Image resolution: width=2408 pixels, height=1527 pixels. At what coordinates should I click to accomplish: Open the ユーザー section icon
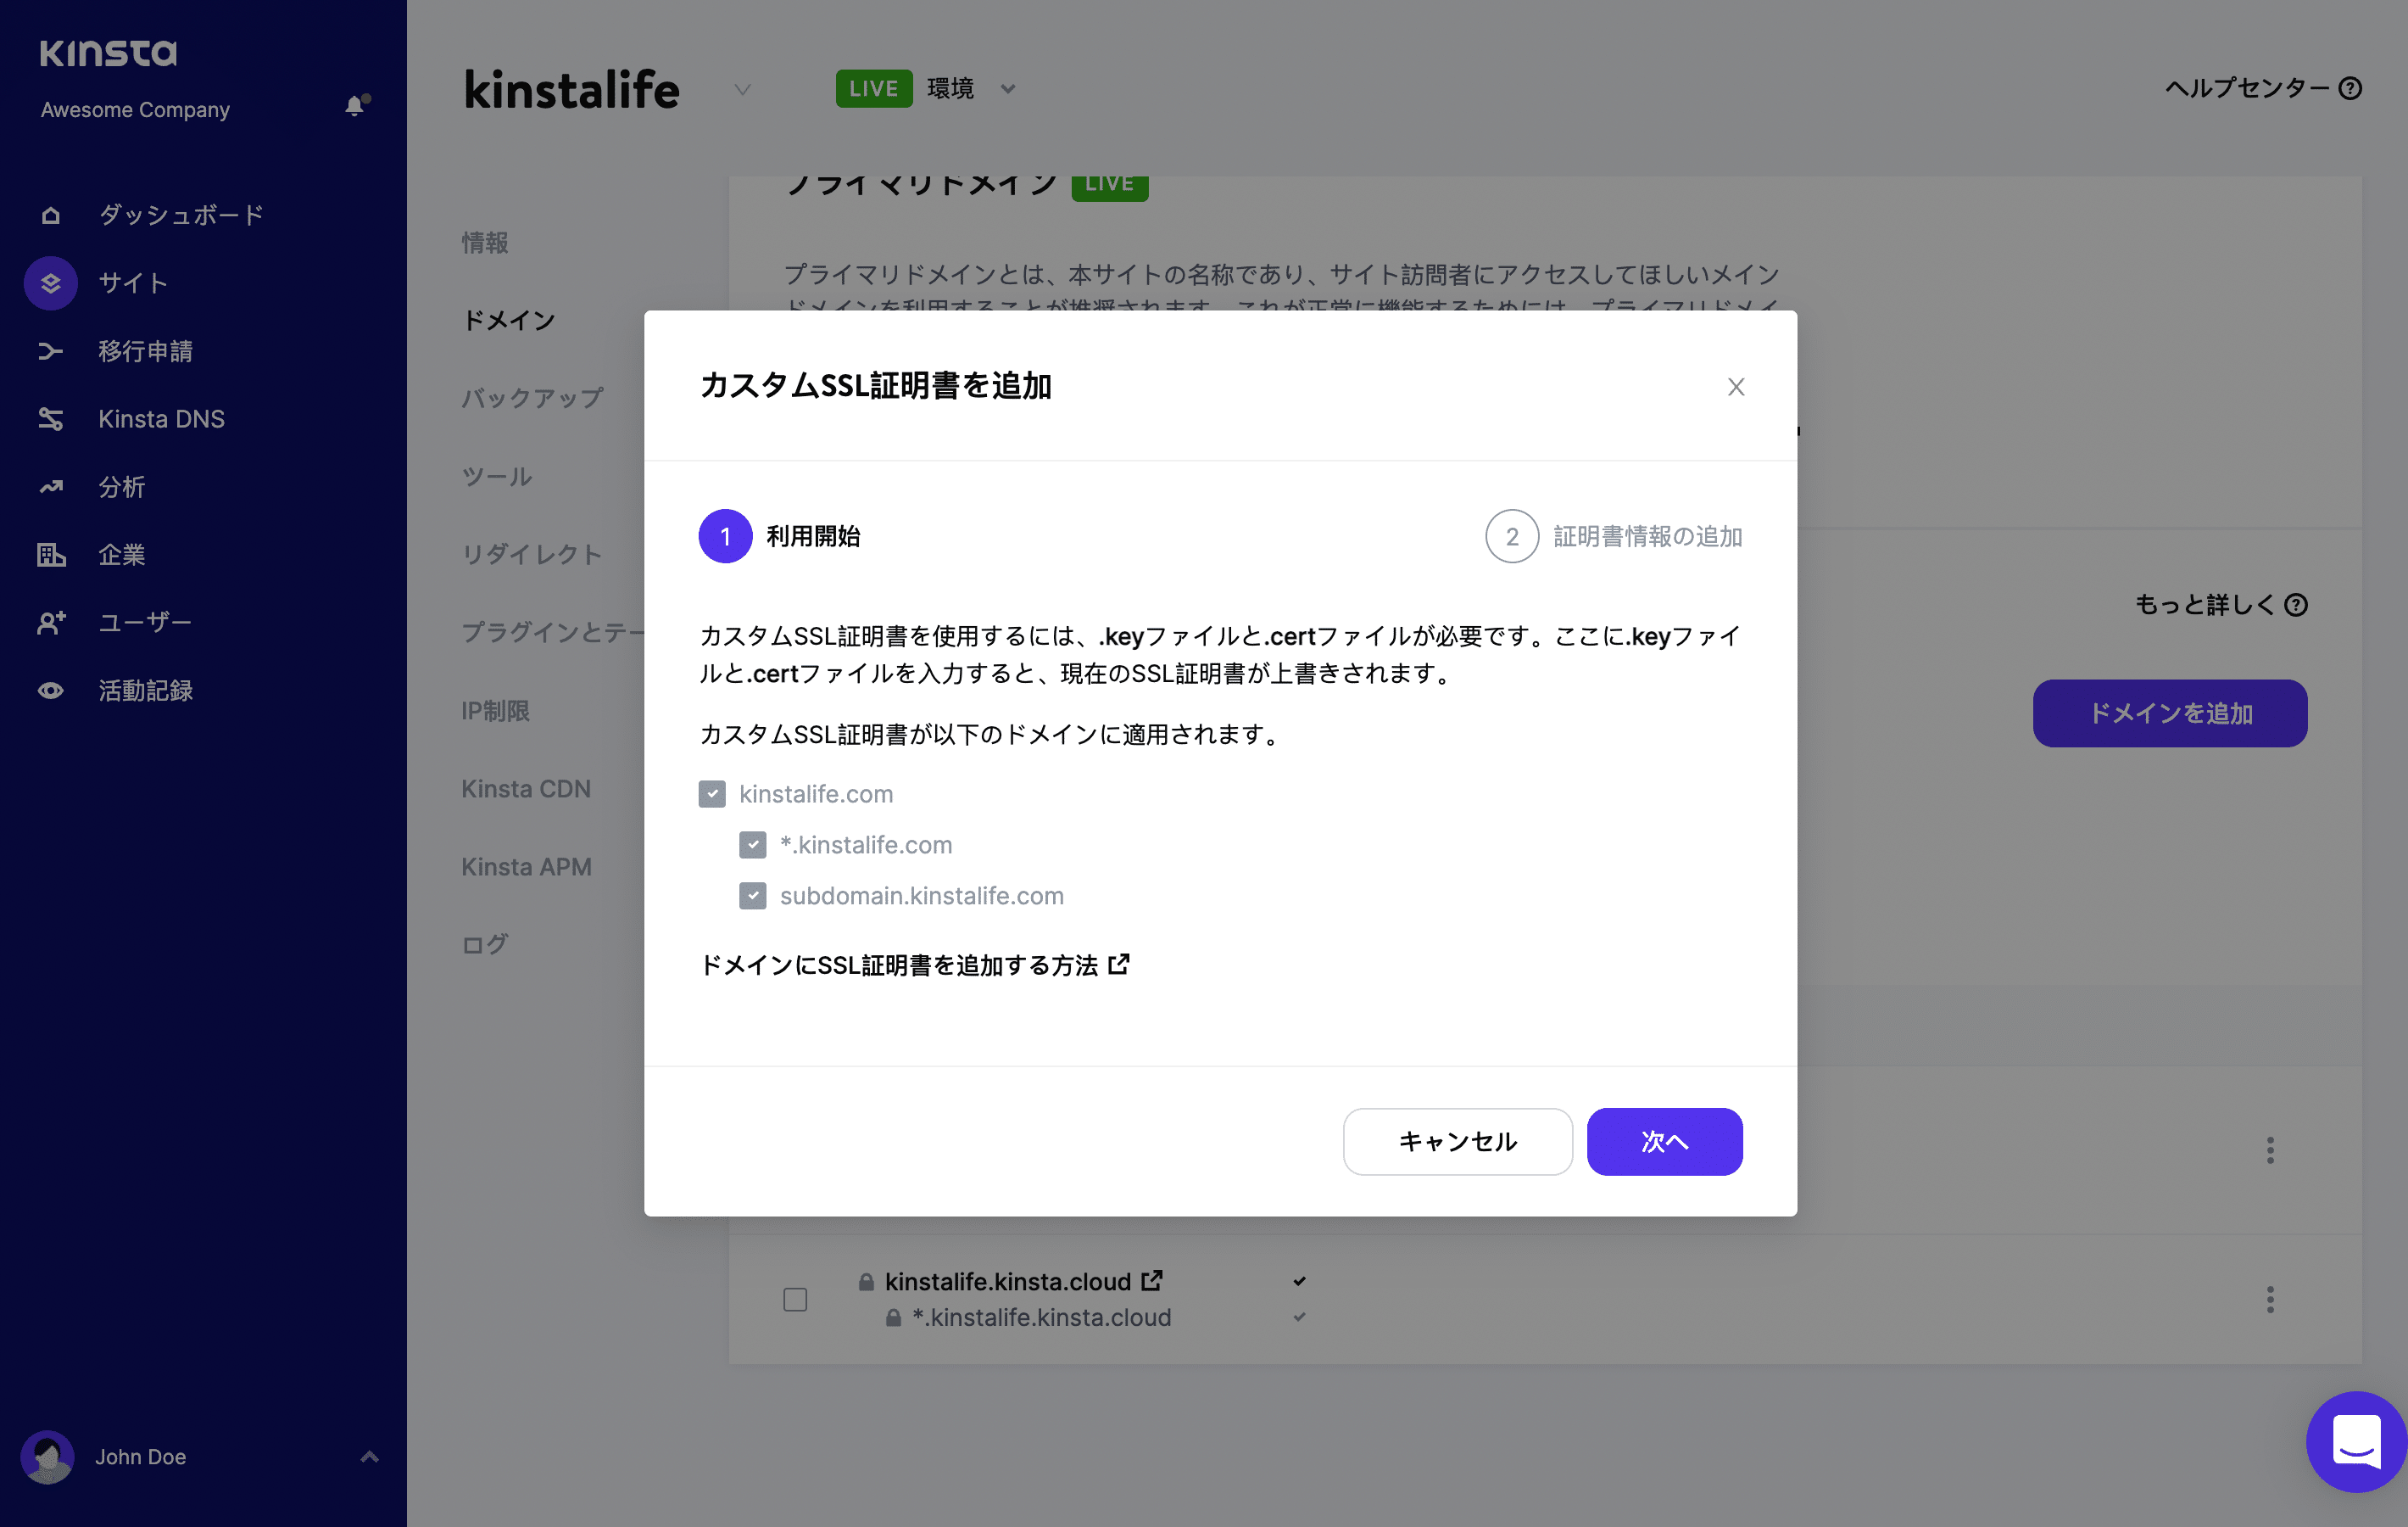click(x=50, y=623)
